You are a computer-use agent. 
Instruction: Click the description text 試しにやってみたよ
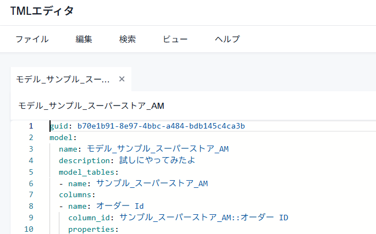pos(157,160)
